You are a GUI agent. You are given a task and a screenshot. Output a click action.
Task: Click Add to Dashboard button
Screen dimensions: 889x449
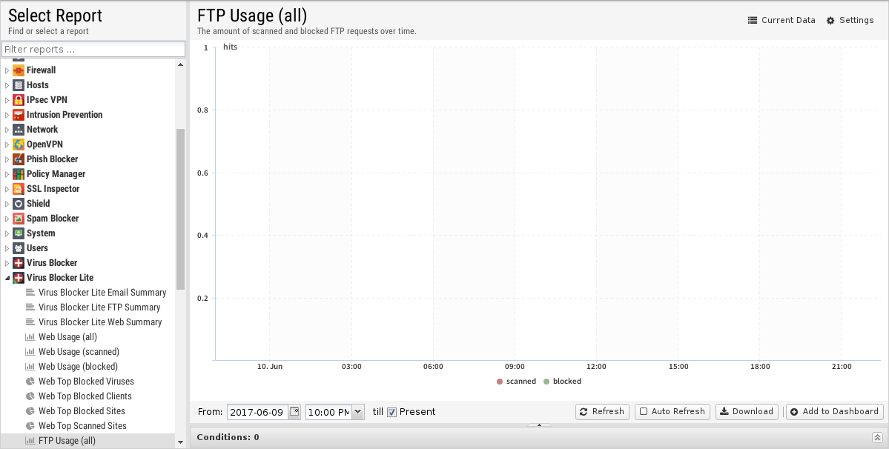(x=835, y=412)
